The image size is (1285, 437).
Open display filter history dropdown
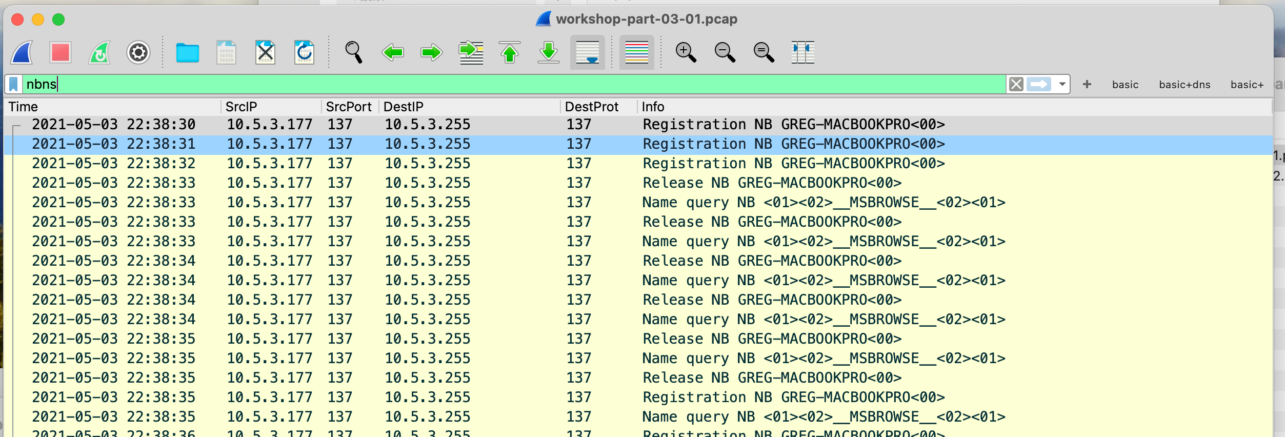(x=1062, y=84)
